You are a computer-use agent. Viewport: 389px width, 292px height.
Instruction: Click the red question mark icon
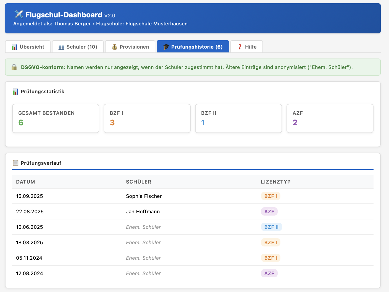[x=240, y=47]
